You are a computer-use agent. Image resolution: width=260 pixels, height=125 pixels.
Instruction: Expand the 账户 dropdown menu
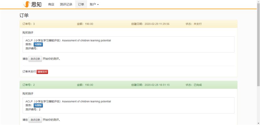[x=94, y=4]
